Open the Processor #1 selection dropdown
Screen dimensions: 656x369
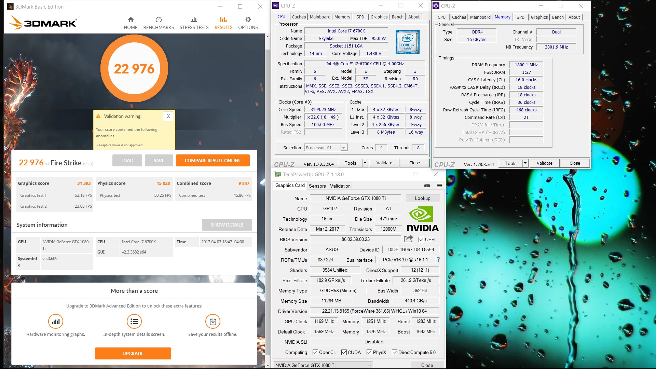click(x=326, y=148)
